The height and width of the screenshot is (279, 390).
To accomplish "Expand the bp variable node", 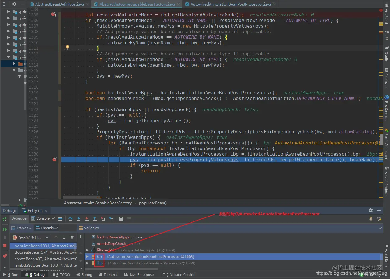I will coord(87,257).
